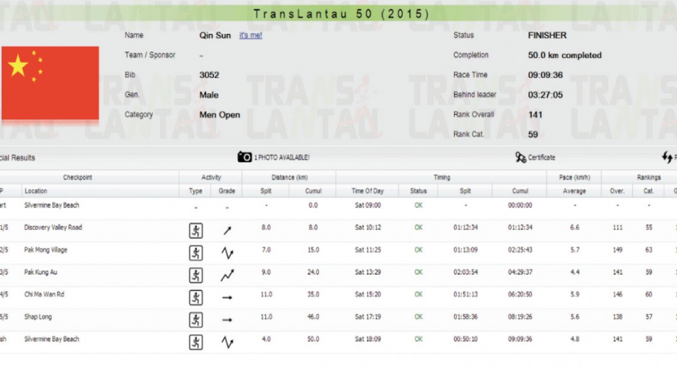Open the Certificate link
This screenshot has height=368, width=677.
[x=541, y=157]
